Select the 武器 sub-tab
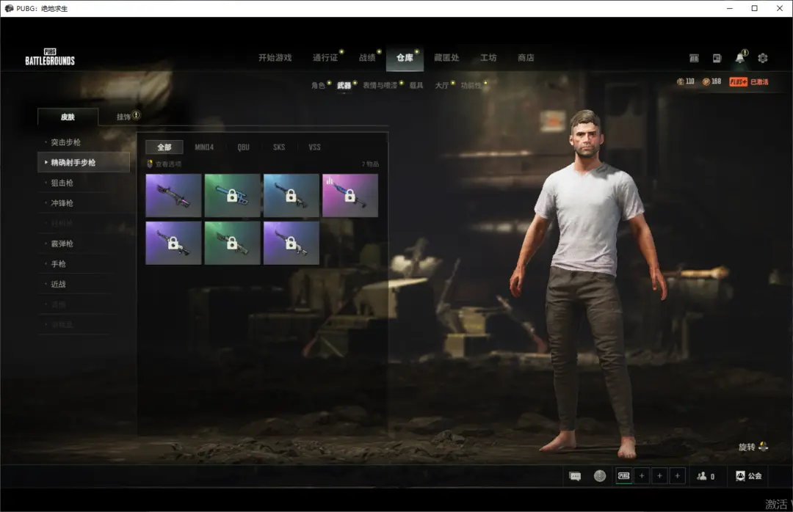The image size is (793, 512). 344,85
